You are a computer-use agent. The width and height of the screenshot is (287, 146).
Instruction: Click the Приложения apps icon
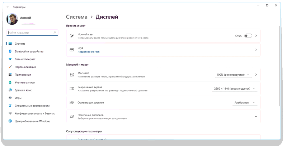[10, 75]
